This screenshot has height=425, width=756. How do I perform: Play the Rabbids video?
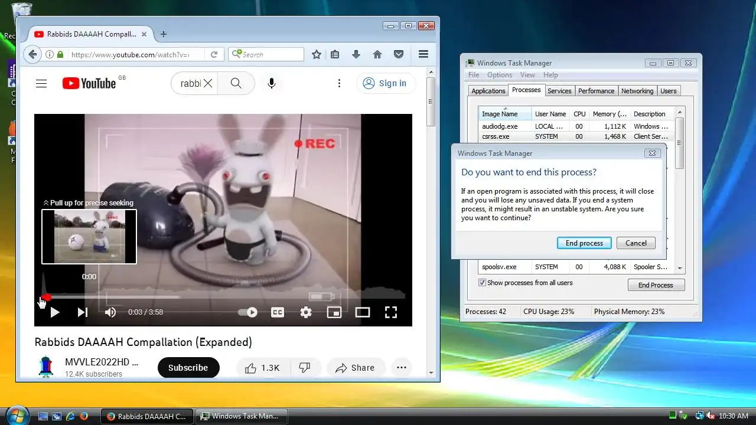tap(54, 312)
